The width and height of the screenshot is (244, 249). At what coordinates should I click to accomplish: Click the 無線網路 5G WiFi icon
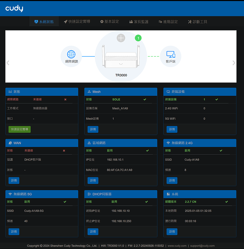coord(10,194)
